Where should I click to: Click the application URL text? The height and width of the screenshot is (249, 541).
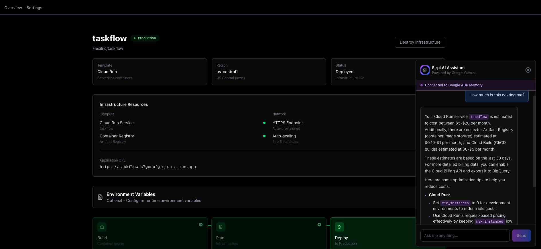(x=148, y=167)
